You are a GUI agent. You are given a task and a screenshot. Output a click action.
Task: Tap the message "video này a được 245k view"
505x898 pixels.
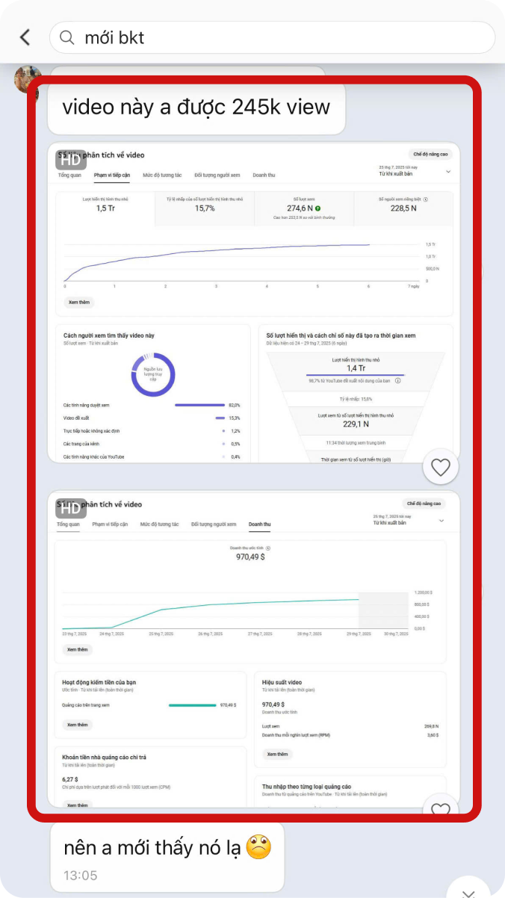(x=196, y=107)
